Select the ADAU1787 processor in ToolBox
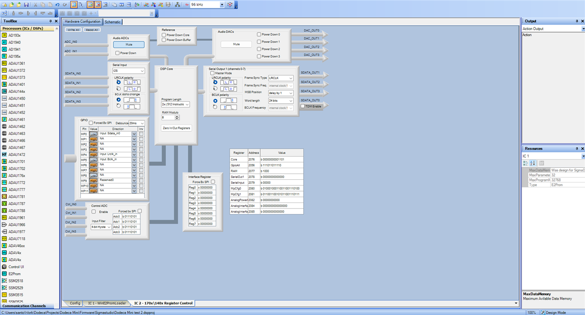Screen dimensions: 585x315 tap(16, 203)
